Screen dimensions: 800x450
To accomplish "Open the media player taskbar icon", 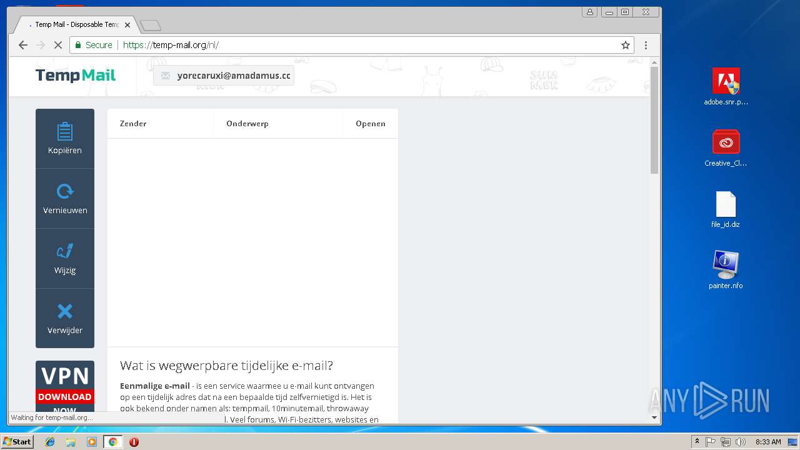I will coord(92,442).
